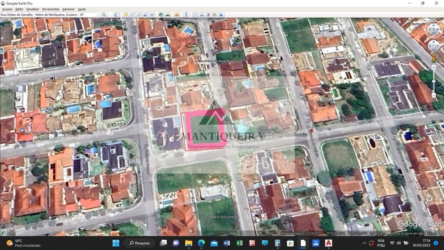Click the email envelope icon
444x250 pixels.
(x=195, y=15)
